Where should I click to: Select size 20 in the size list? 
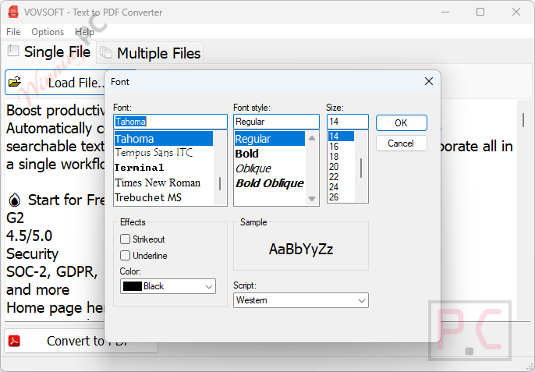pyautogui.click(x=342, y=167)
